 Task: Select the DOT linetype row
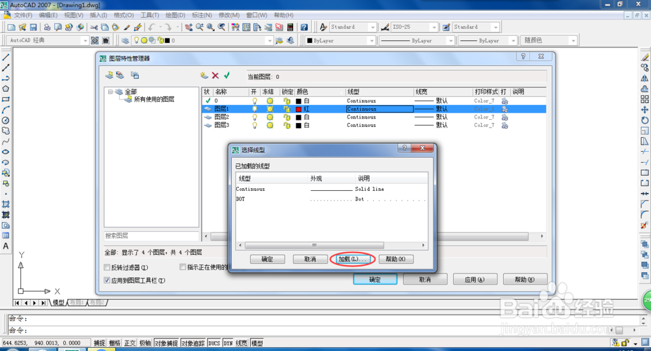(x=331, y=199)
